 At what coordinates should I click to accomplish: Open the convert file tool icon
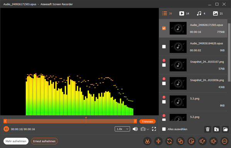(x=169, y=141)
